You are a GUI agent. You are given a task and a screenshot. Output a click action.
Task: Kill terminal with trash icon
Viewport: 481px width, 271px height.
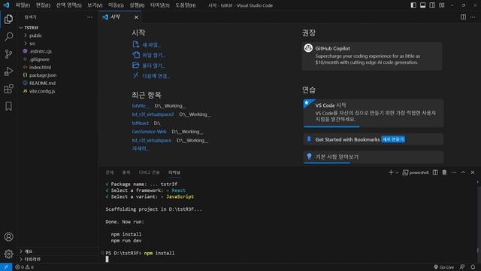[444, 172]
